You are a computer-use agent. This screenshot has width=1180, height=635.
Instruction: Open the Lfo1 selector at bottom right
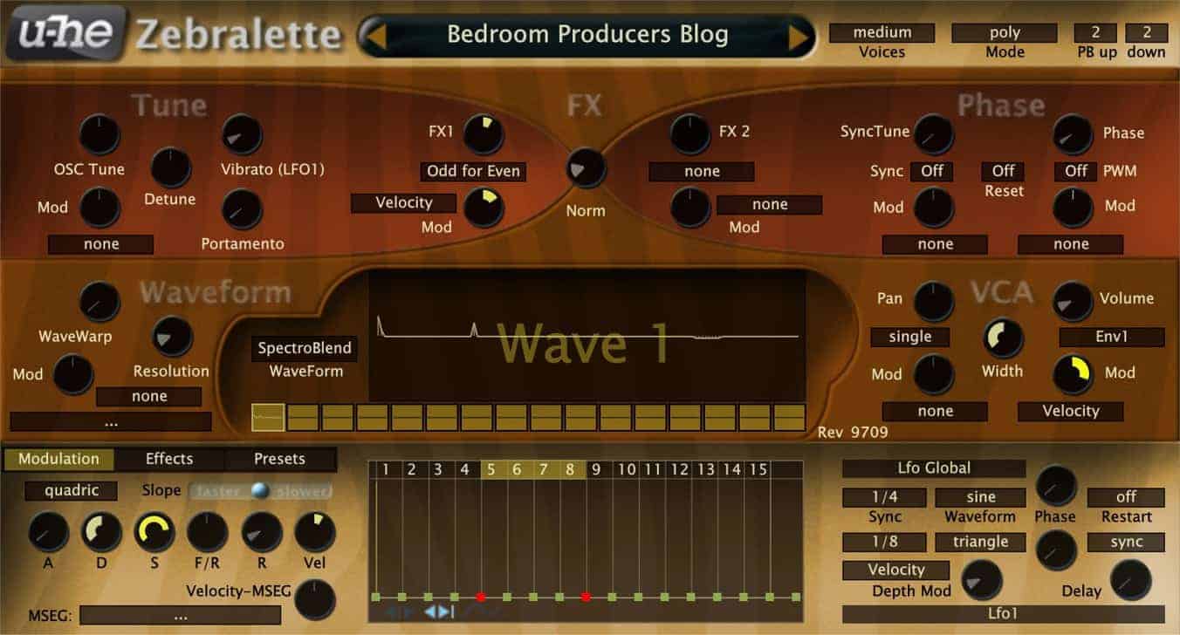1004,614
